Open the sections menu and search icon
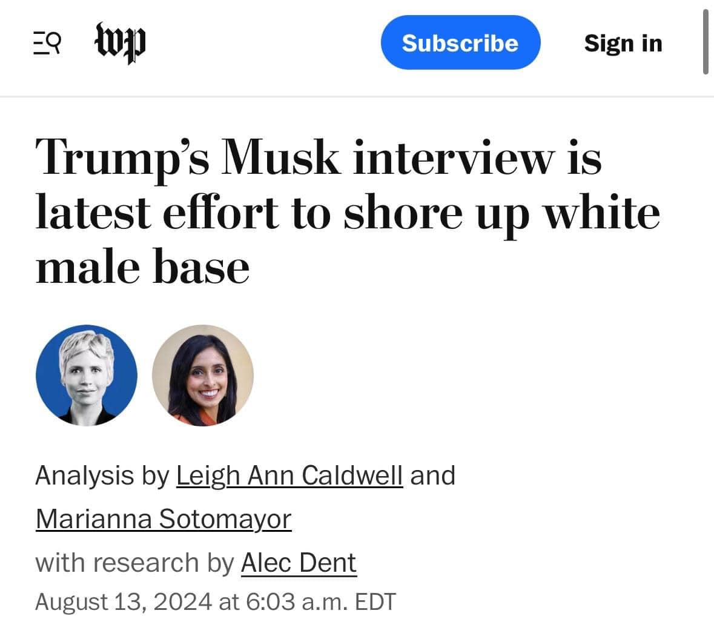 click(x=47, y=43)
